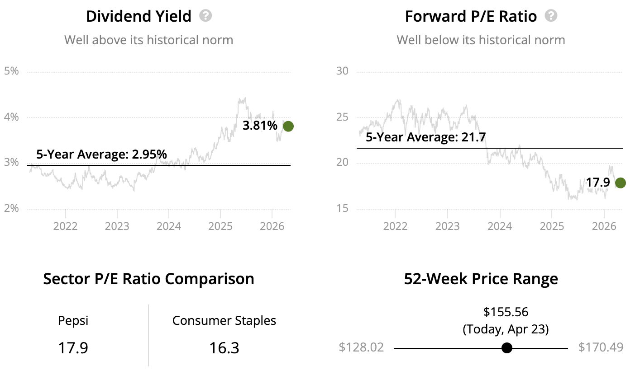Click the 52-Week Price Range heading

tap(481, 279)
